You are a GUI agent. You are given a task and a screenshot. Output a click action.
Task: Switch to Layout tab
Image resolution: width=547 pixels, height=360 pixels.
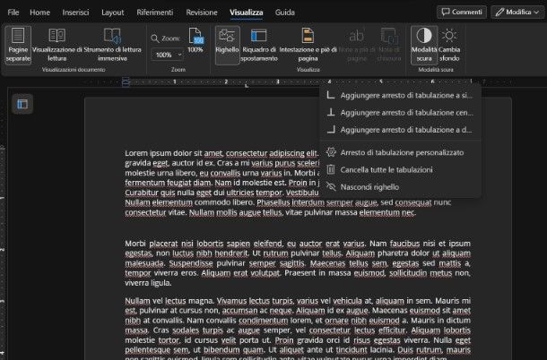pyautogui.click(x=113, y=13)
